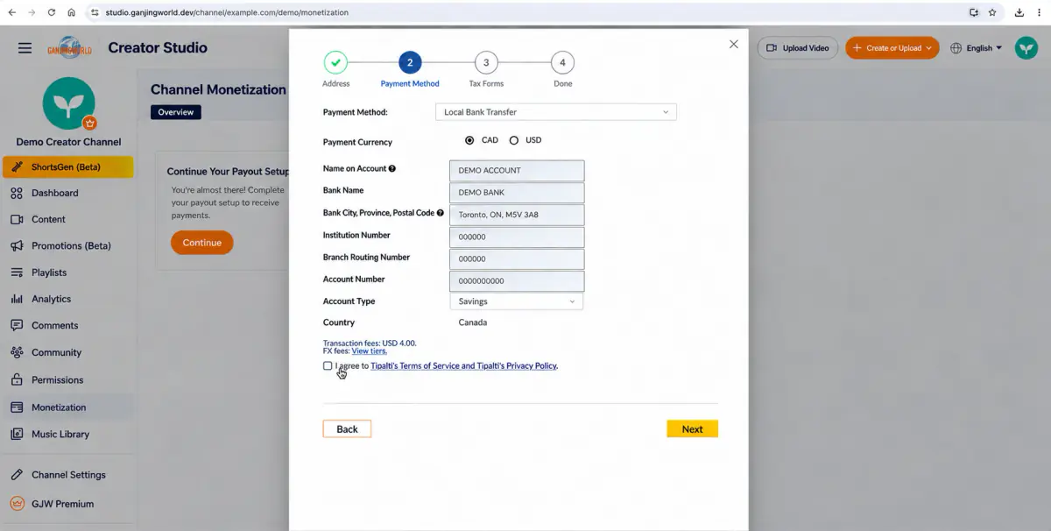Open Tipalti's Terms of Service and Privacy Policy link
Screen dimensions: 1051x531
coord(463,366)
